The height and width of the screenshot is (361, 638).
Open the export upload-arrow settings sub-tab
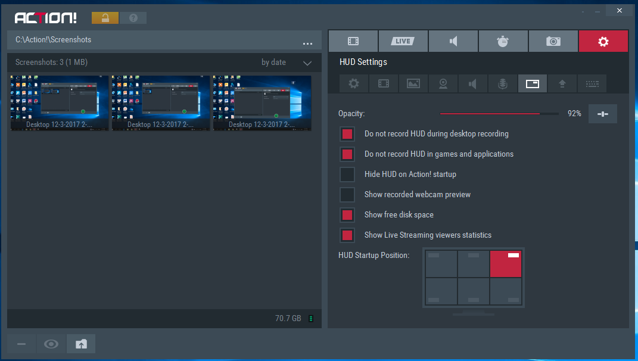(x=562, y=83)
